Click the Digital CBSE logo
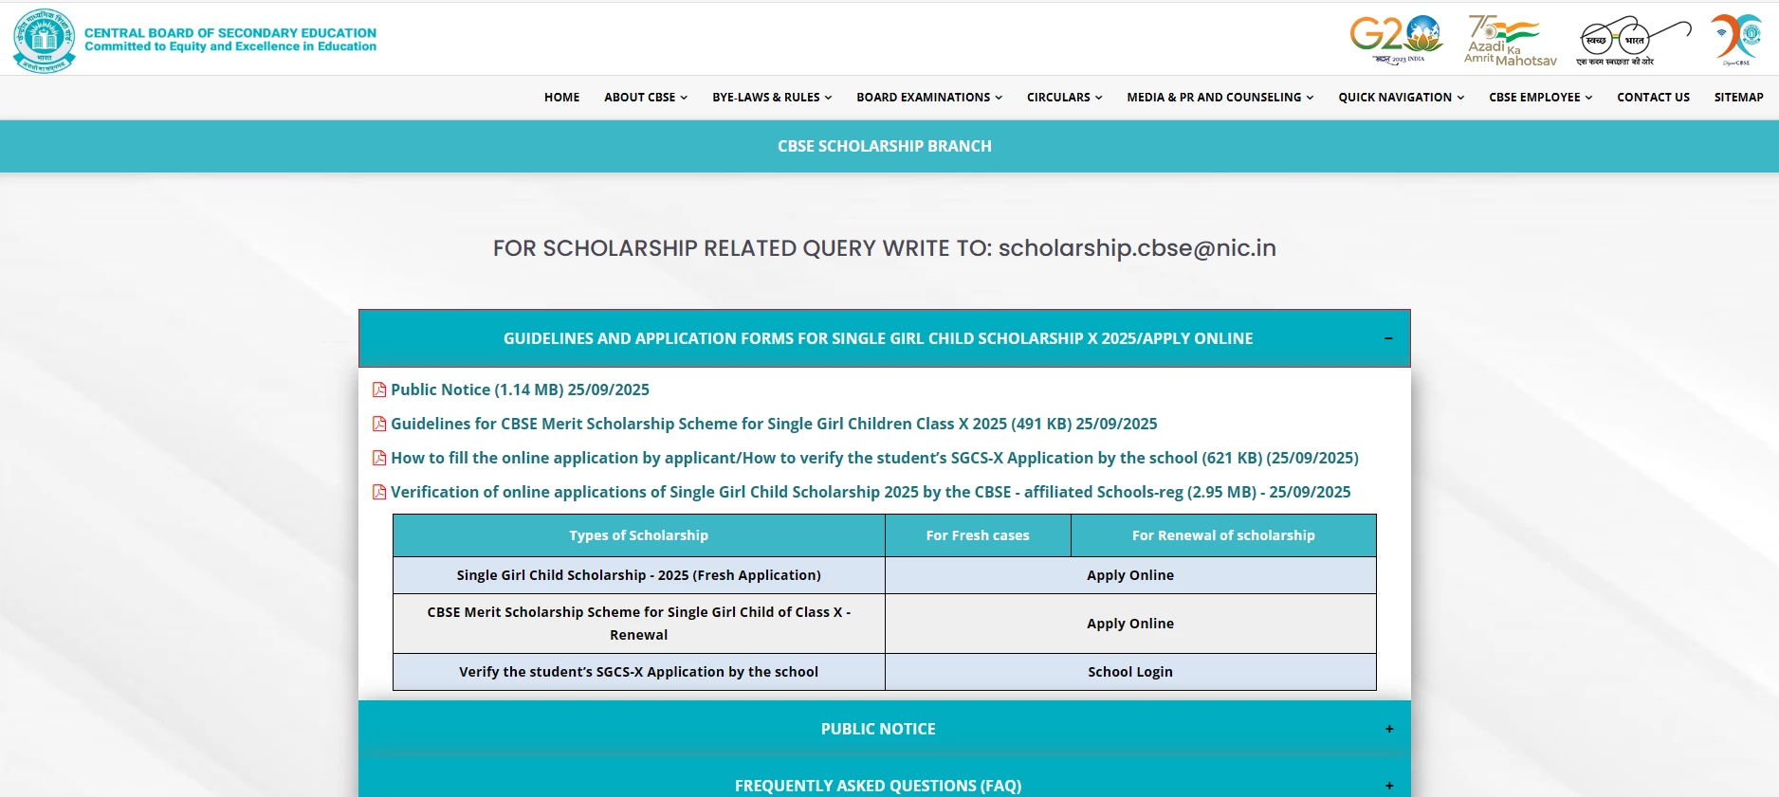The height and width of the screenshot is (797, 1779). tap(1736, 40)
